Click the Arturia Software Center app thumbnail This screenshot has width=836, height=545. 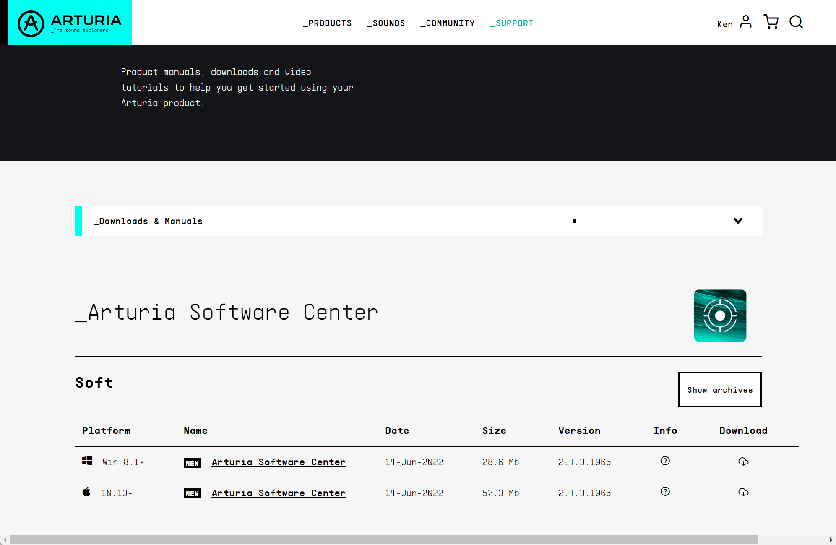point(720,316)
